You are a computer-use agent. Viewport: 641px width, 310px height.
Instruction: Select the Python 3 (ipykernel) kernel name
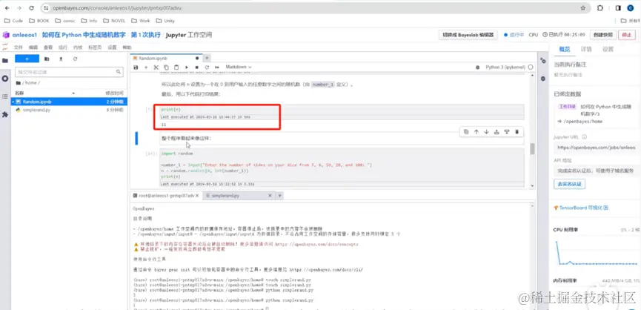[x=505, y=67]
